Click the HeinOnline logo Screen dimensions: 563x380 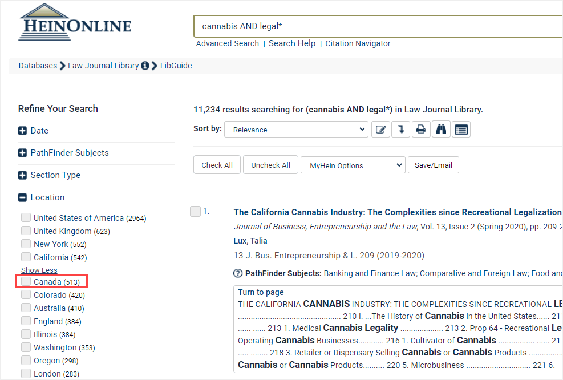point(74,22)
